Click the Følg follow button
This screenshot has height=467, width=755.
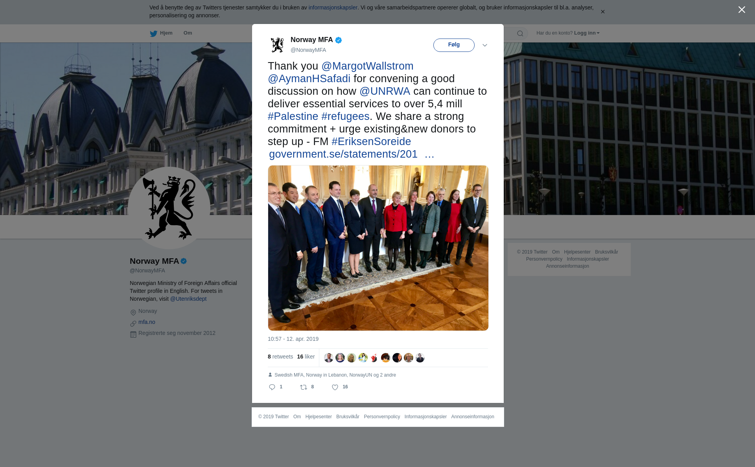(454, 45)
